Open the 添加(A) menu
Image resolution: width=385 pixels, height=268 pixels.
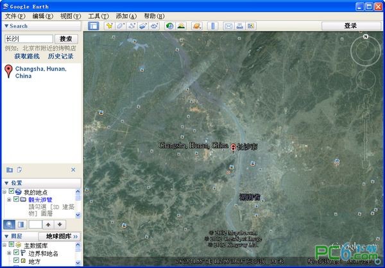(126, 16)
